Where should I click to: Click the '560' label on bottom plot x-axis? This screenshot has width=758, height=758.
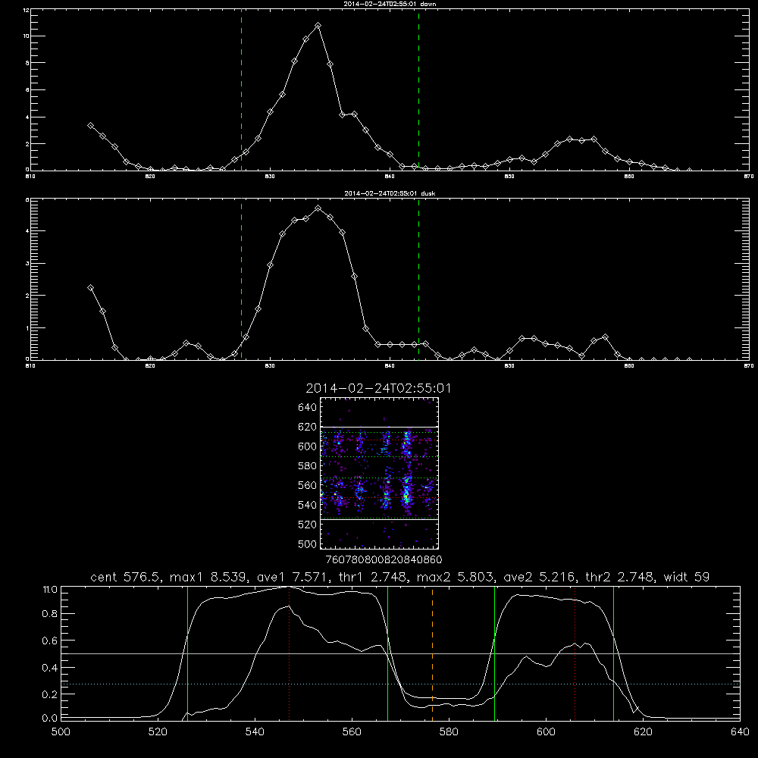(x=352, y=732)
